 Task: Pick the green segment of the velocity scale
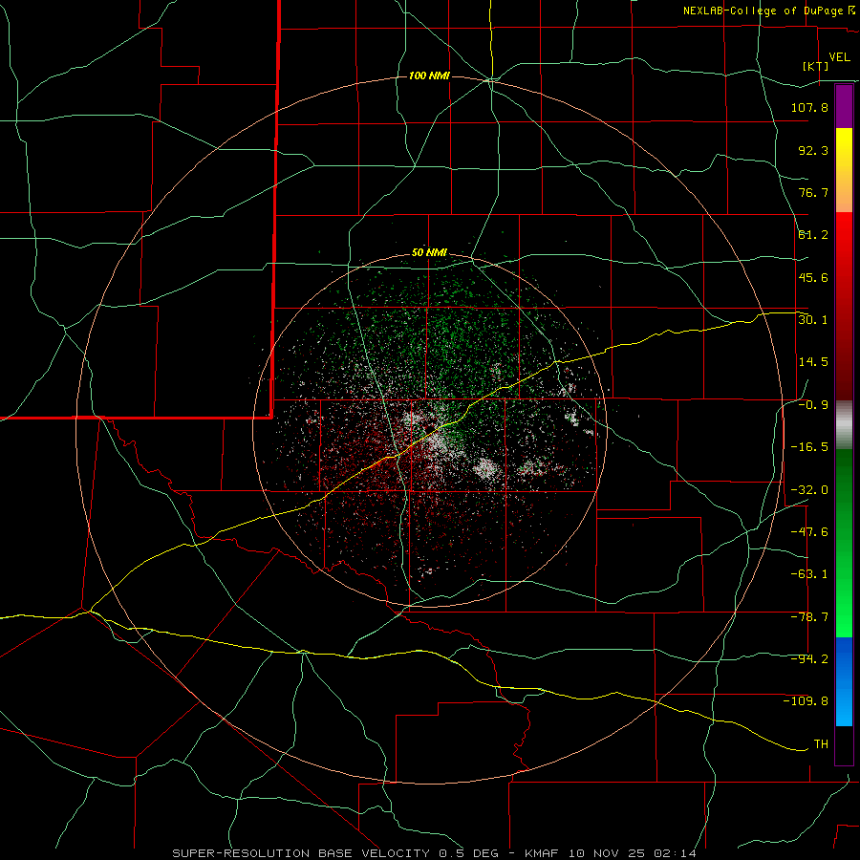click(x=844, y=543)
